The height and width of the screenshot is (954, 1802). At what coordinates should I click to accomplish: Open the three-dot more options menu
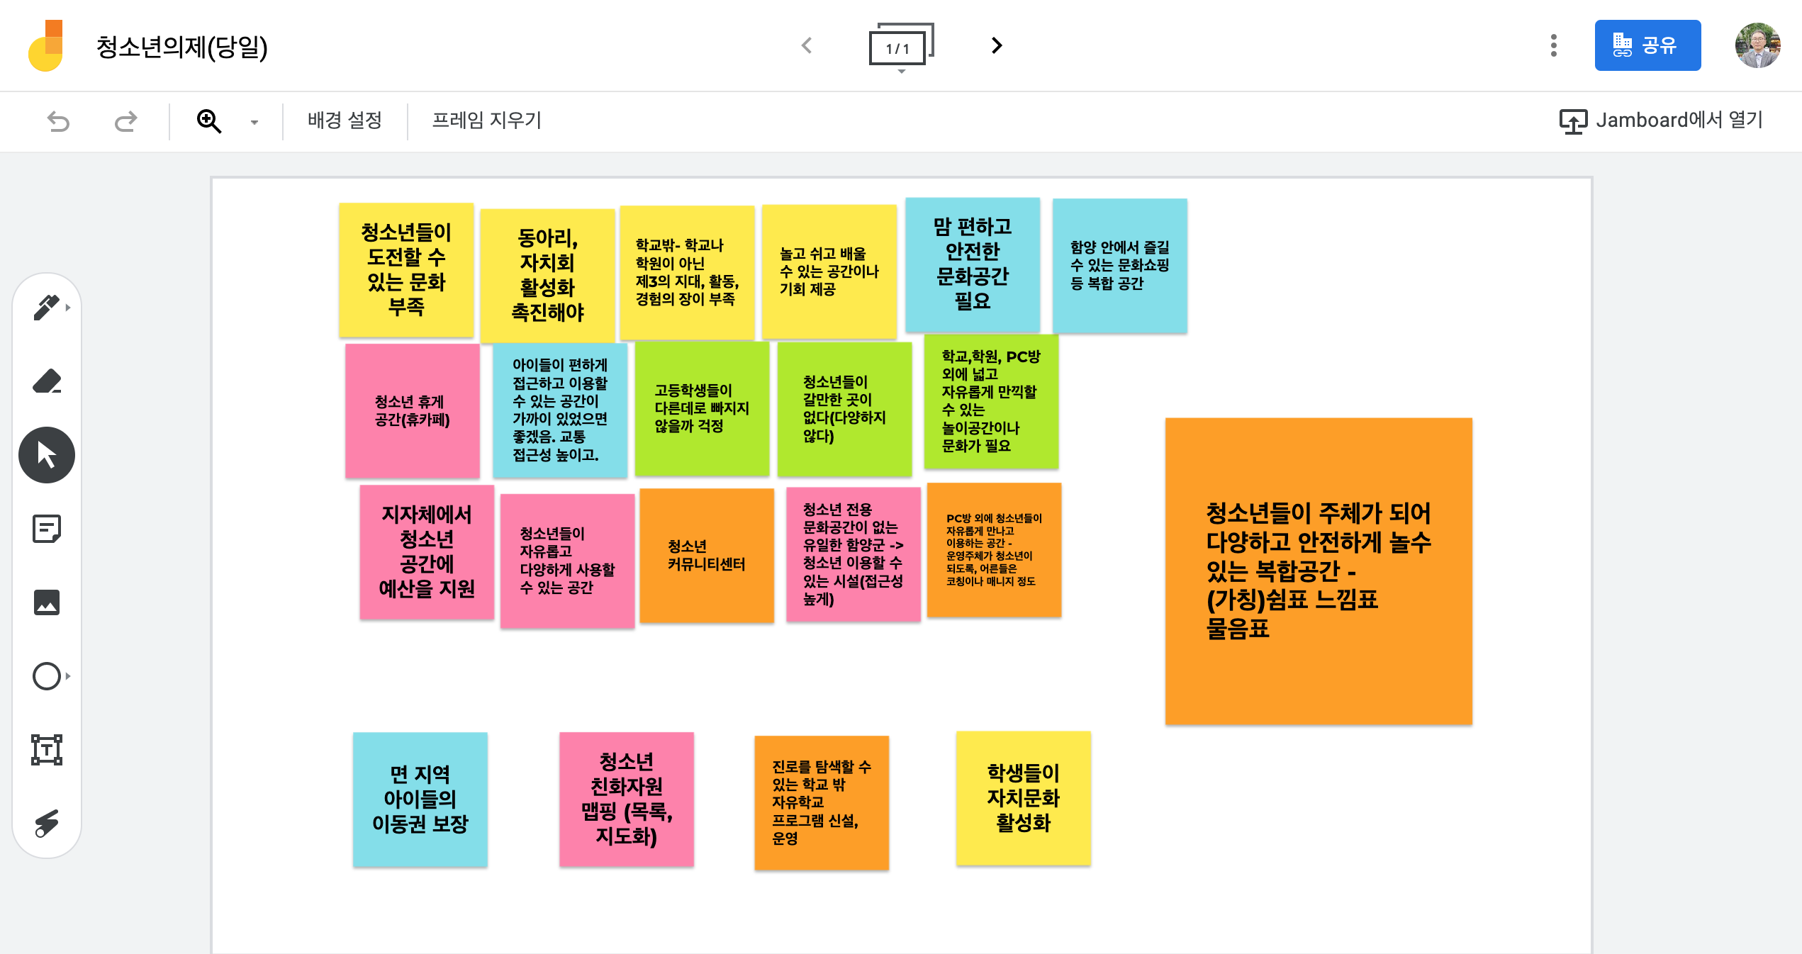point(1553,45)
